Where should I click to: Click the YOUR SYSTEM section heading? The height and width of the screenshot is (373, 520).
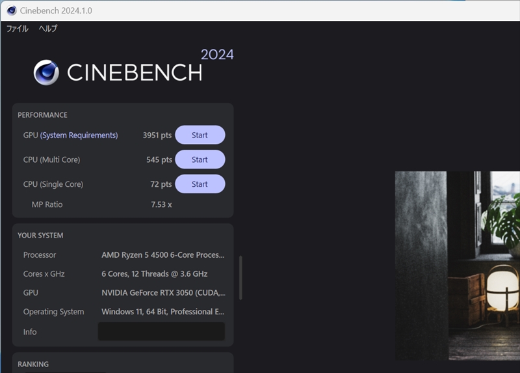pyautogui.click(x=40, y=236)
